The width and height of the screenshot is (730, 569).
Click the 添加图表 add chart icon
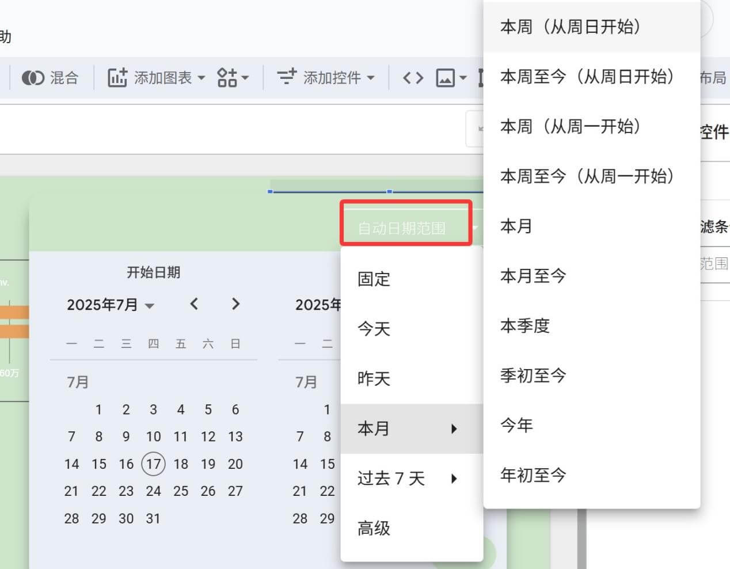tap(117, 78)
